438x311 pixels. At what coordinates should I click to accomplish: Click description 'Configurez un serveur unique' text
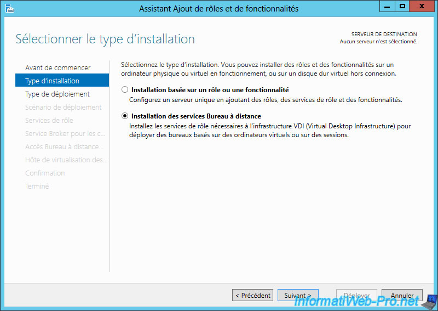click(266, 100)
